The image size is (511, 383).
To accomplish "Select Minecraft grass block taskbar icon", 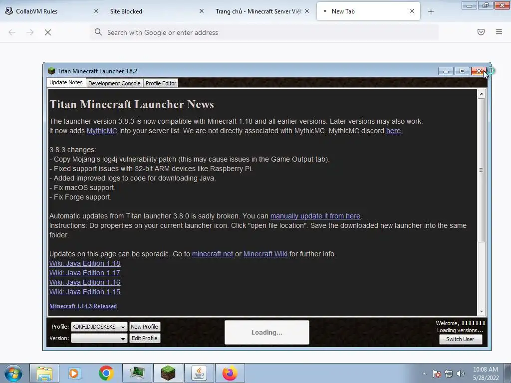I will pos(168,373).
